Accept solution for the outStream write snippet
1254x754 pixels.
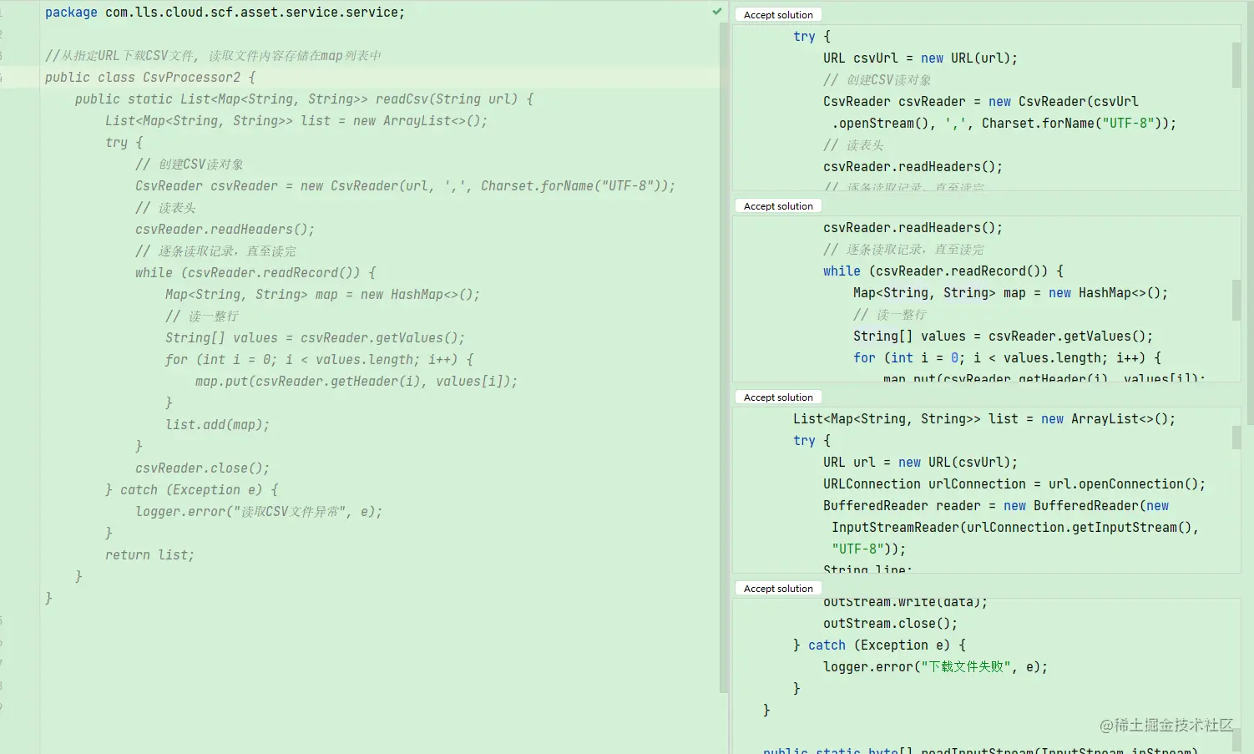777,588
